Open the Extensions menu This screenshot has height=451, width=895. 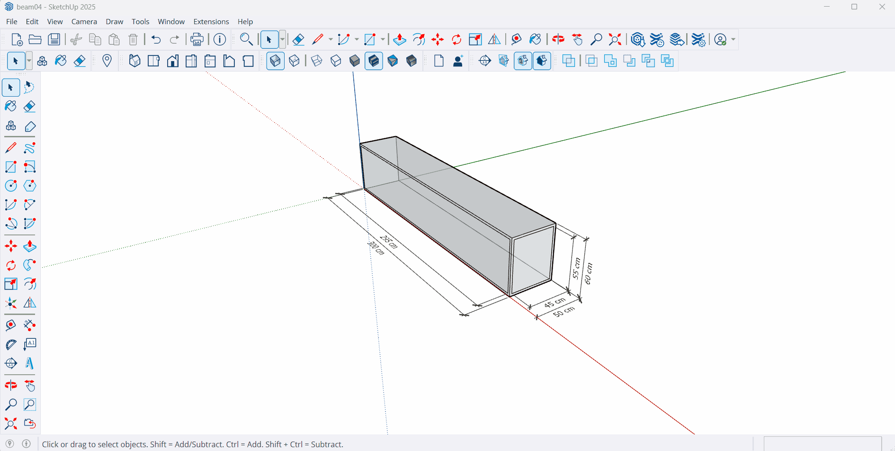[211, 22]
